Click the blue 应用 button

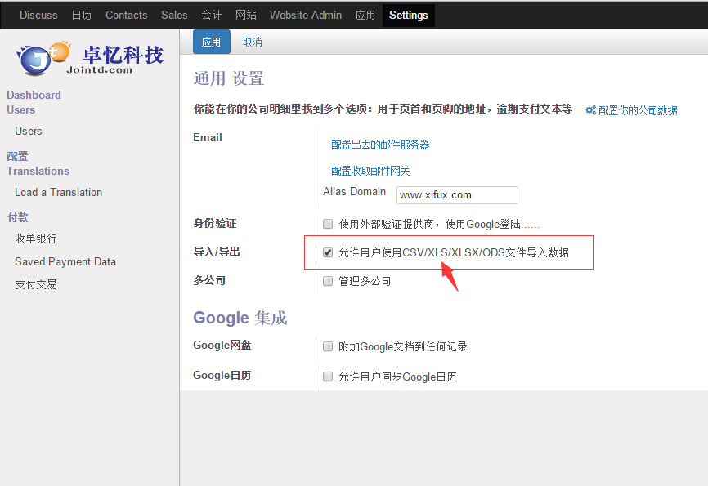click(x=211, y=42)
